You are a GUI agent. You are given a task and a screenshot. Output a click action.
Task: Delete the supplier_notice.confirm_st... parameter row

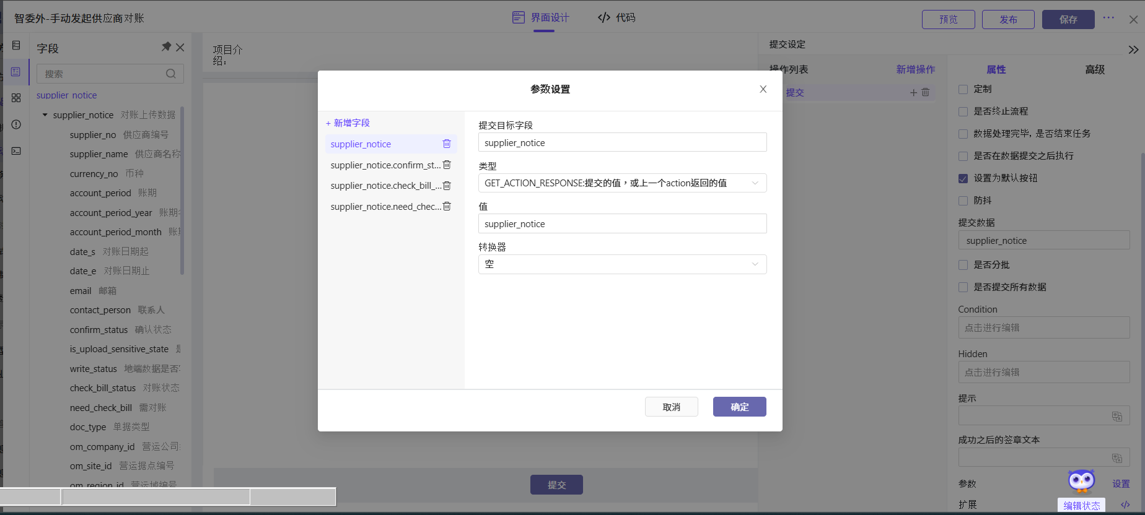point(447,165)
